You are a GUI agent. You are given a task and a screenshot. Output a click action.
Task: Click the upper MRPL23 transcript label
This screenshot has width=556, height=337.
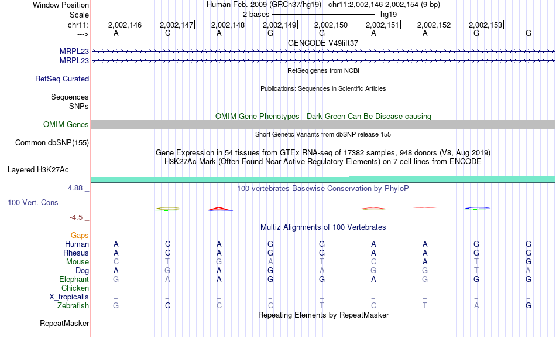74,52
